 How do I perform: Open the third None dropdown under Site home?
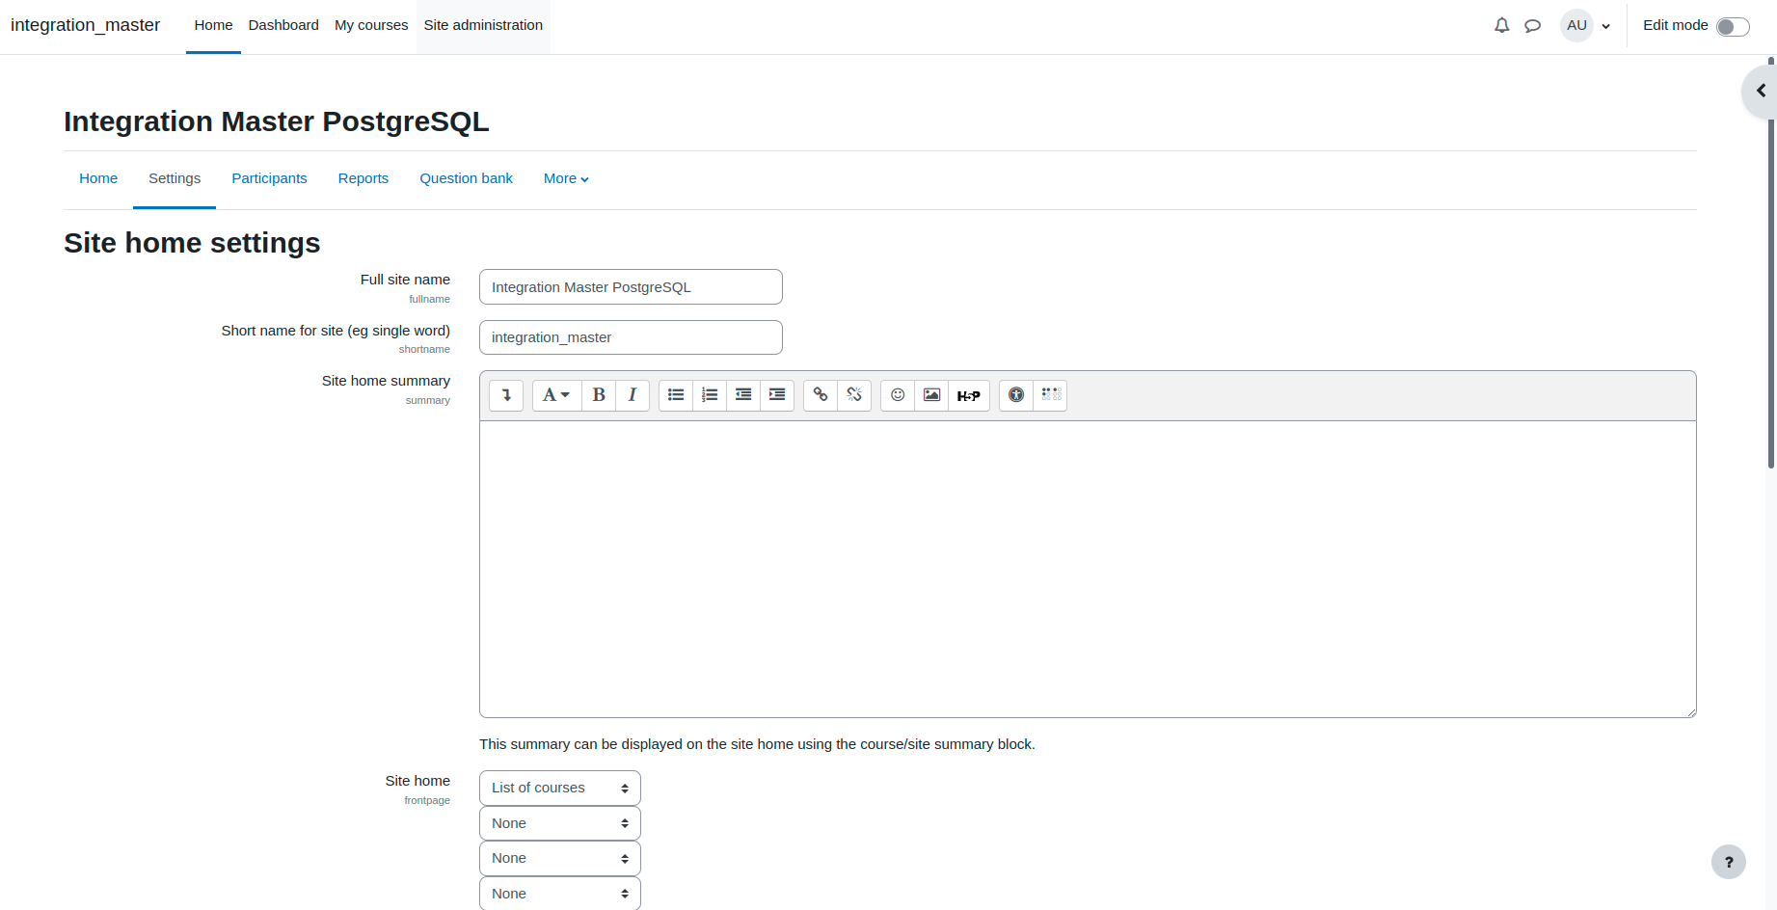pos(560,894)
